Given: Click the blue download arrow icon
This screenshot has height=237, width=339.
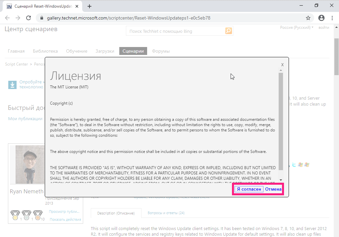Looking at the screenshot, I should (x=12, y=85).
